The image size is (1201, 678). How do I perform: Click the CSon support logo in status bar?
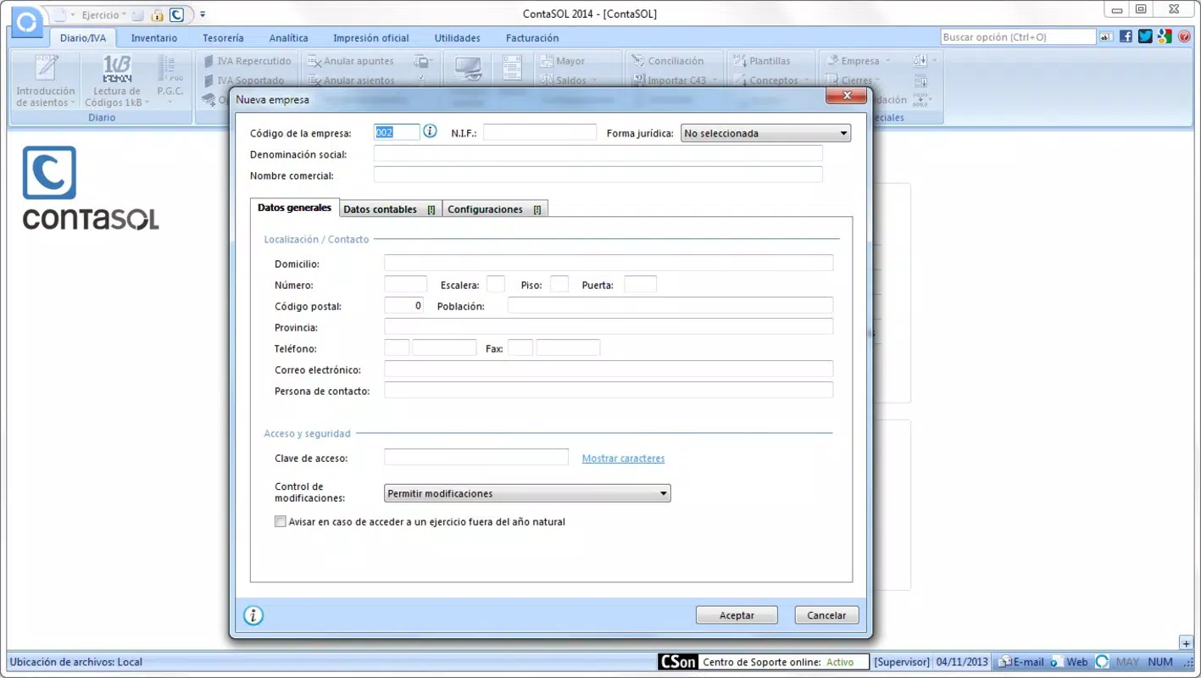[678, 662]
